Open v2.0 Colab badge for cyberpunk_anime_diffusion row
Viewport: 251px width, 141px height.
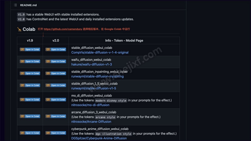click(55, 133)
